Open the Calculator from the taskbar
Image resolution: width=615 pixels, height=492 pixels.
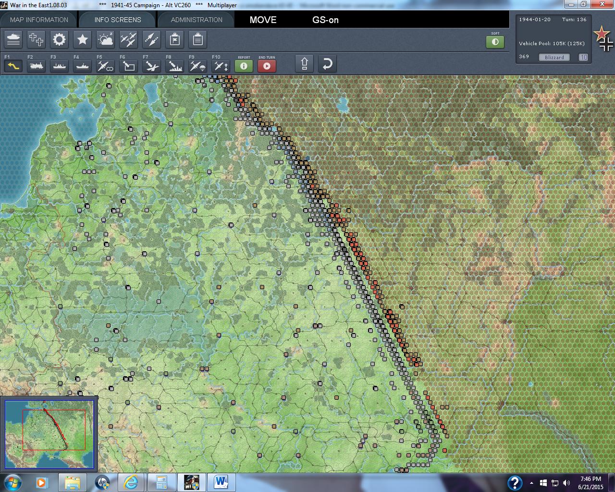(x=161, y=482)
